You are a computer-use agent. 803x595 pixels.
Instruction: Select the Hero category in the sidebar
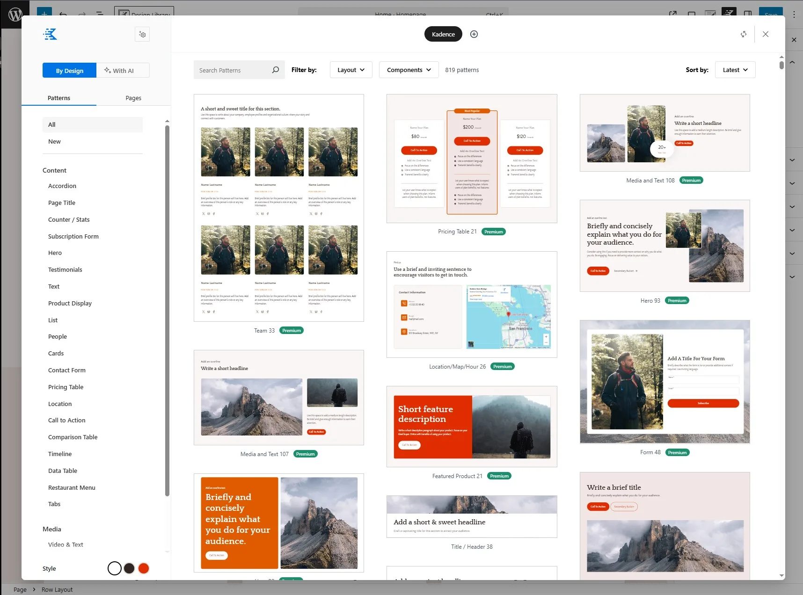click(x=55, y=253)
